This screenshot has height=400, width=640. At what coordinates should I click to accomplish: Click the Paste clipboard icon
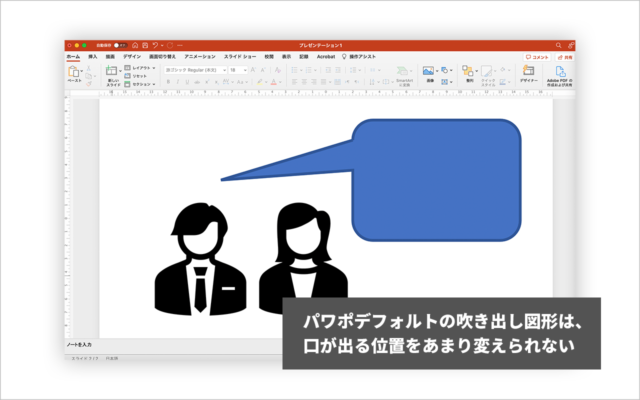[x=74, y=71]
